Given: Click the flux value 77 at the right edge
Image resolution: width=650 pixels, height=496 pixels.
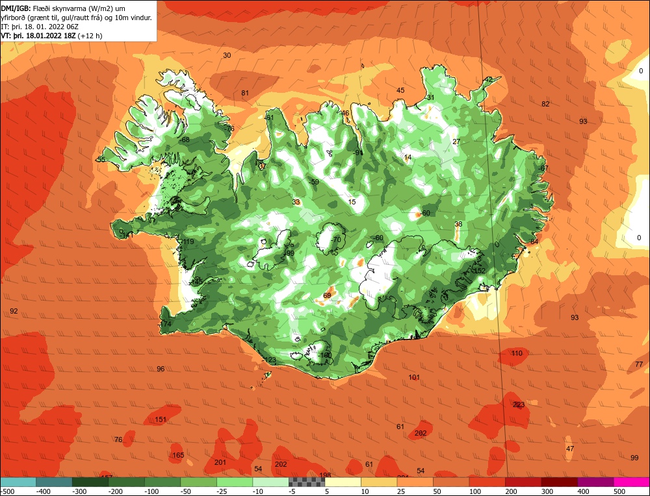Looking at the screenshot, I should click(639, 364).
